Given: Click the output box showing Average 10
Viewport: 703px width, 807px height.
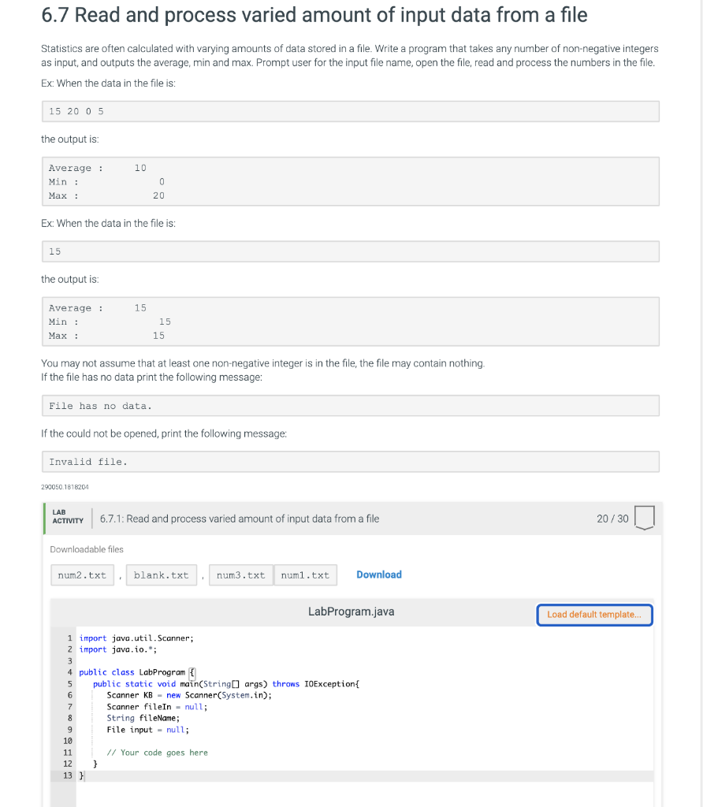Looking at the screenshot, I should [351, 181].
